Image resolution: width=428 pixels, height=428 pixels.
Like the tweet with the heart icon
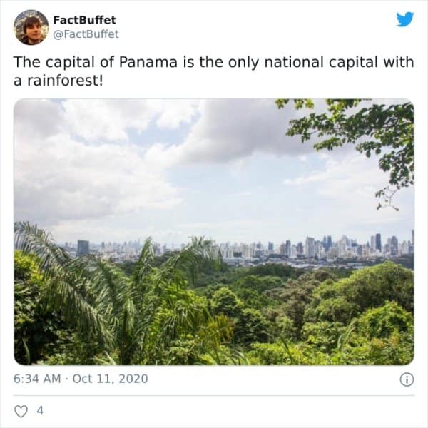coord(20,410)
